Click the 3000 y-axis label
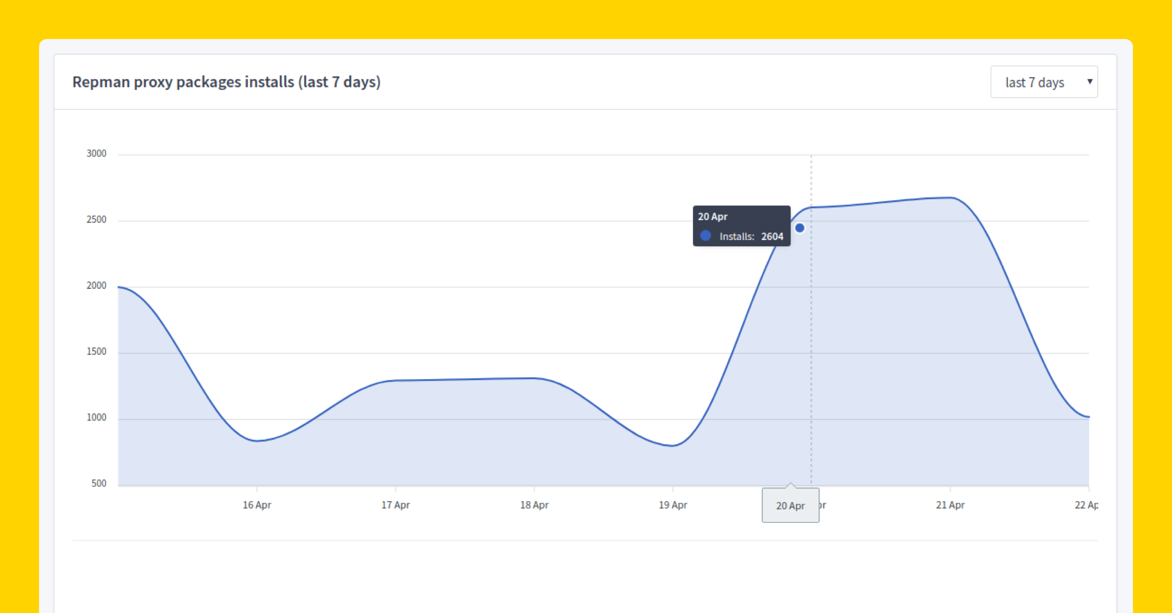This screenshot has width=1172, height=613. click(x=96, y=154)
